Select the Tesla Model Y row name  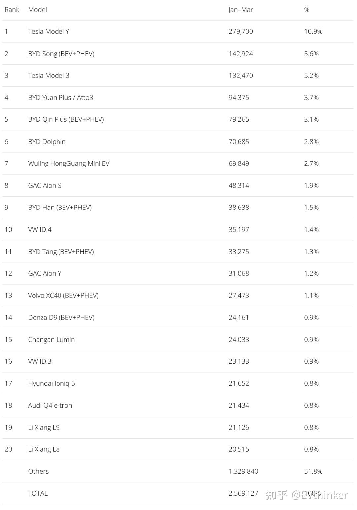click(49, 31)
